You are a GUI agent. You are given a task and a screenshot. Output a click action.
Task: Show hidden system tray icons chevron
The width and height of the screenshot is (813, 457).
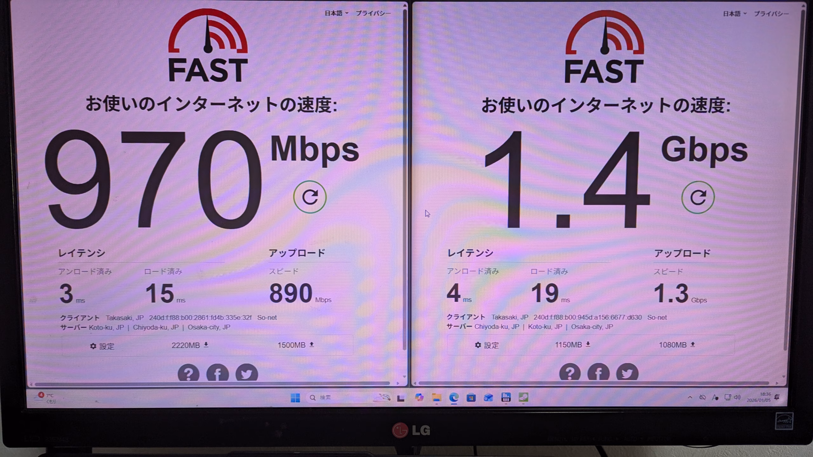pyautogui.click(x=690, y=397)
